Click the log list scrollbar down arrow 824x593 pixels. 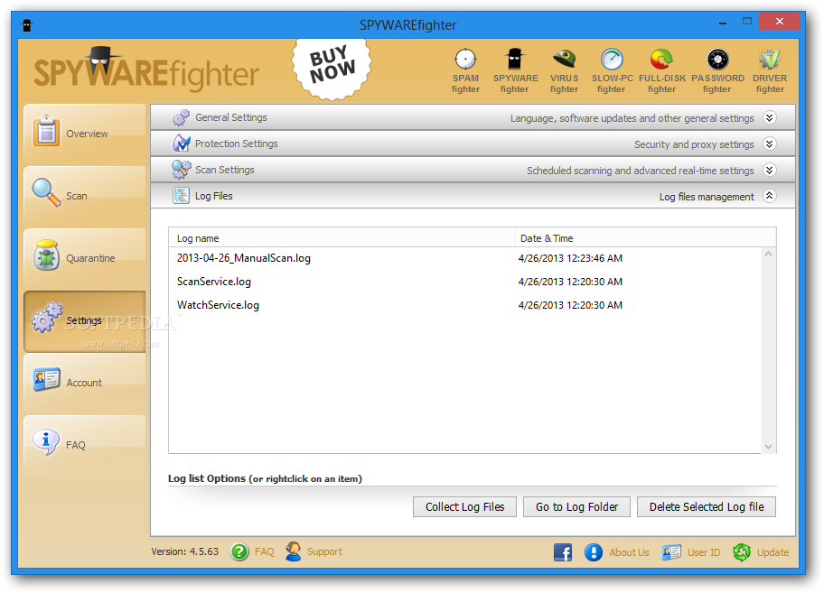pyautogui.click(x=768, y=447)
